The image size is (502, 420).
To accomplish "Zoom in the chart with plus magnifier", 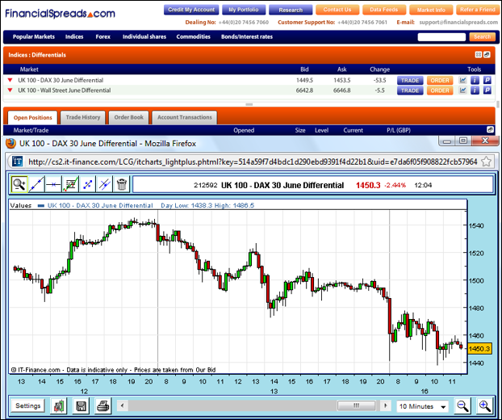I will (x=485, y=406).
